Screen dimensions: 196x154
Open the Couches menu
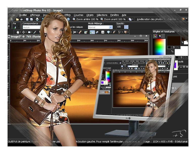[x=79, y=15]
